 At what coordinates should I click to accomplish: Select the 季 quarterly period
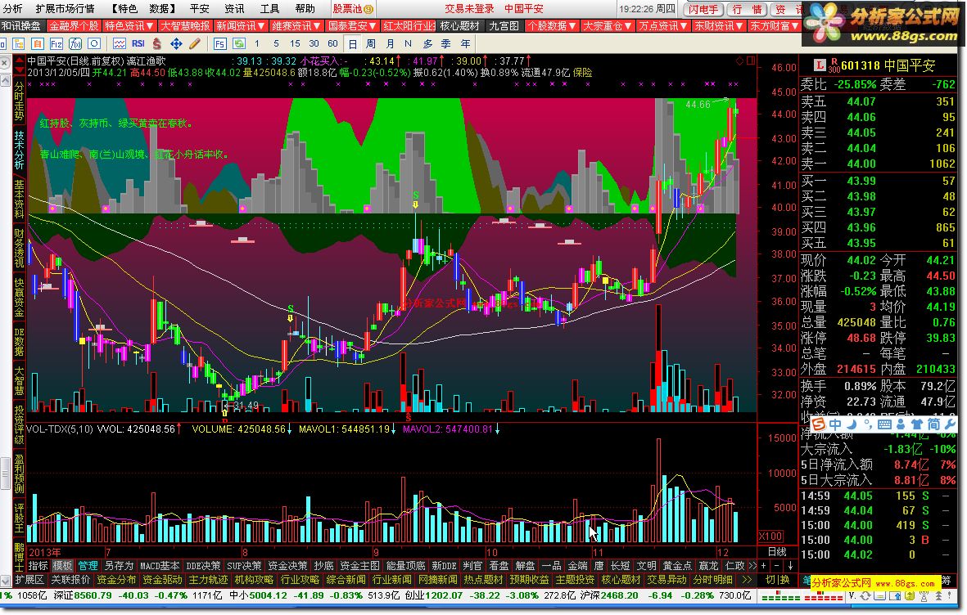(x=446, y=43)
